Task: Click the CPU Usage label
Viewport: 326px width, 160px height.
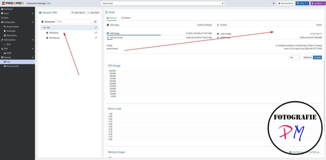Action: pos(114,25)
